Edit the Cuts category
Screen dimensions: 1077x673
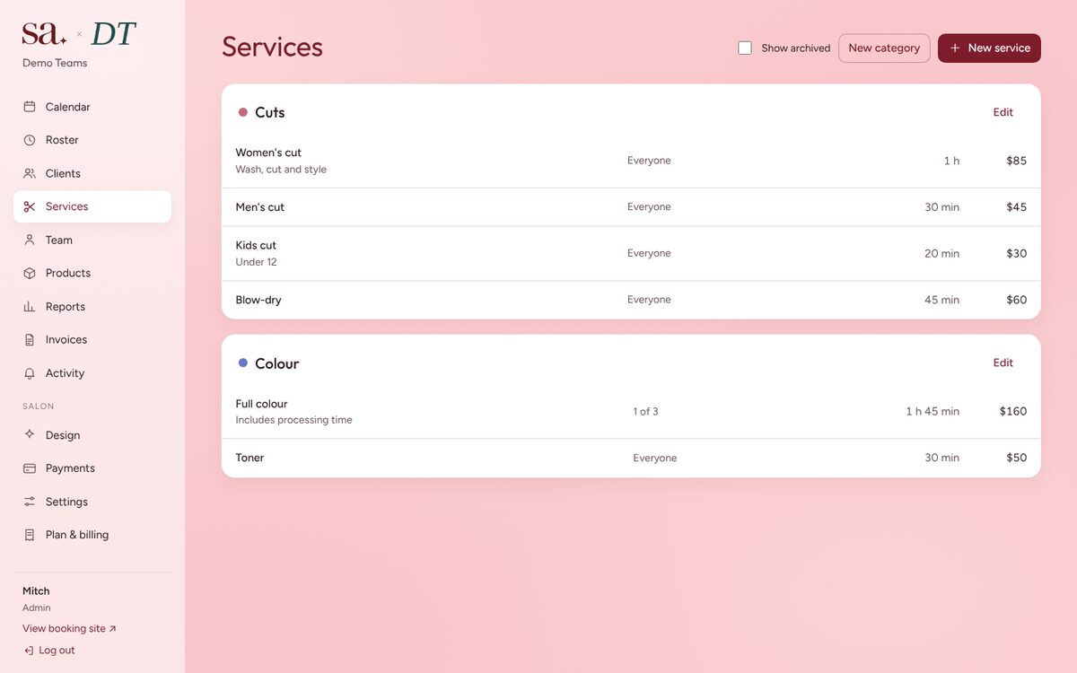click(1003, 112)
